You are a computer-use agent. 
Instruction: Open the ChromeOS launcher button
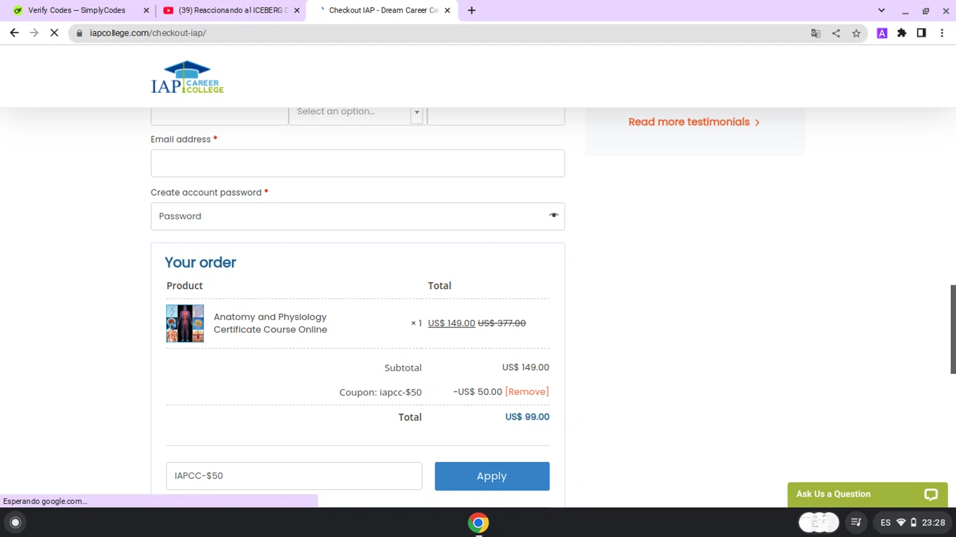pos(15,522)
